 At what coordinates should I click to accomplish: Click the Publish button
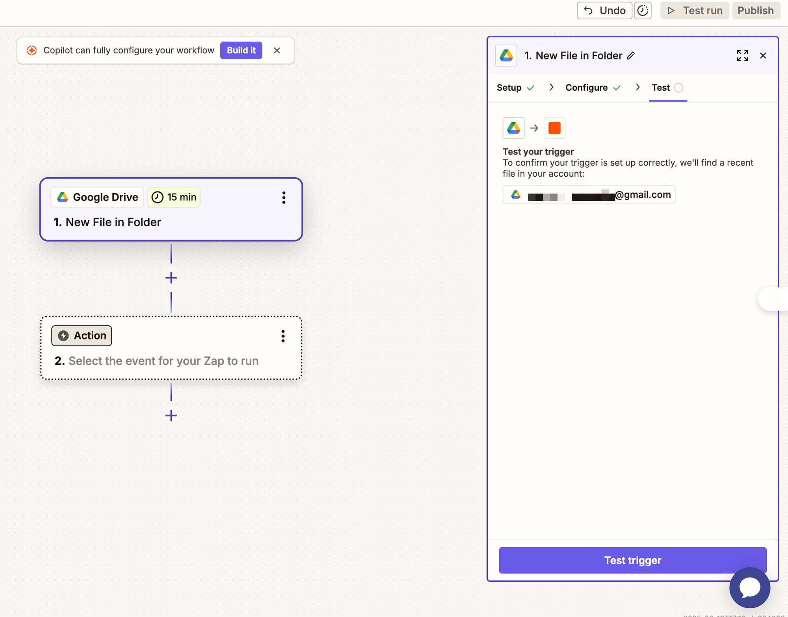755,11
